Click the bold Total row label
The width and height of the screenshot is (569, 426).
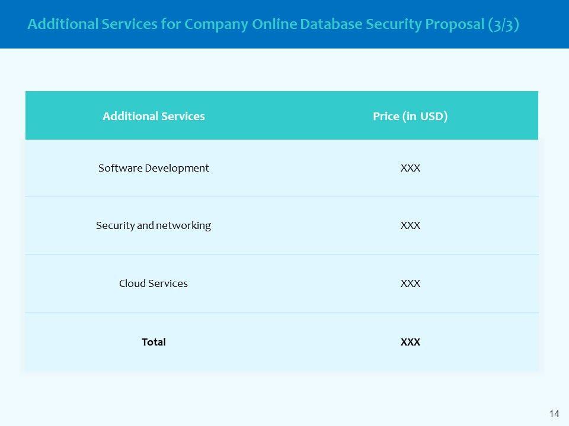[x=154, y=342]
